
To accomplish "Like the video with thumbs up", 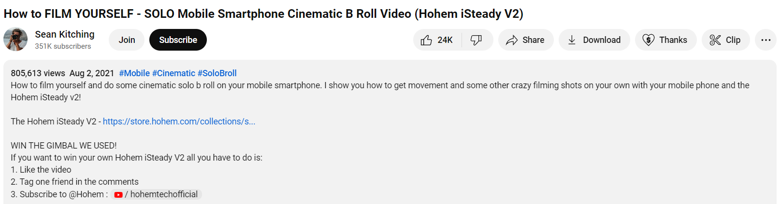I will click(x=437, y=40).
